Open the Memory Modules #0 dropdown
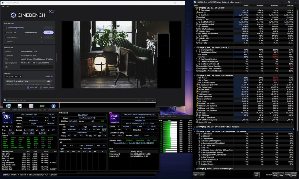Viewport: 299px width, 179px height. 83,142
